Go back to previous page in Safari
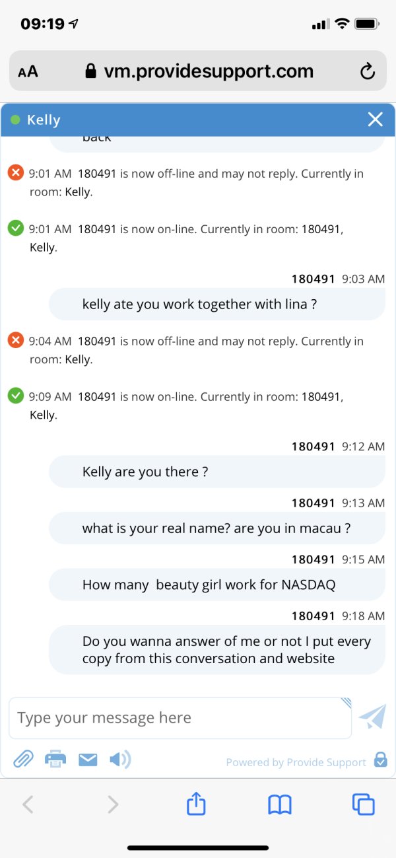Screen dimensions: 396x858 click(28, 804)
